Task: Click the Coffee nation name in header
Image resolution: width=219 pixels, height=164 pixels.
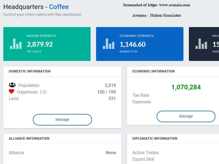Action: [x=59, y=7]
